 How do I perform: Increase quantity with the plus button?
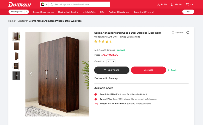pos(114,62)
